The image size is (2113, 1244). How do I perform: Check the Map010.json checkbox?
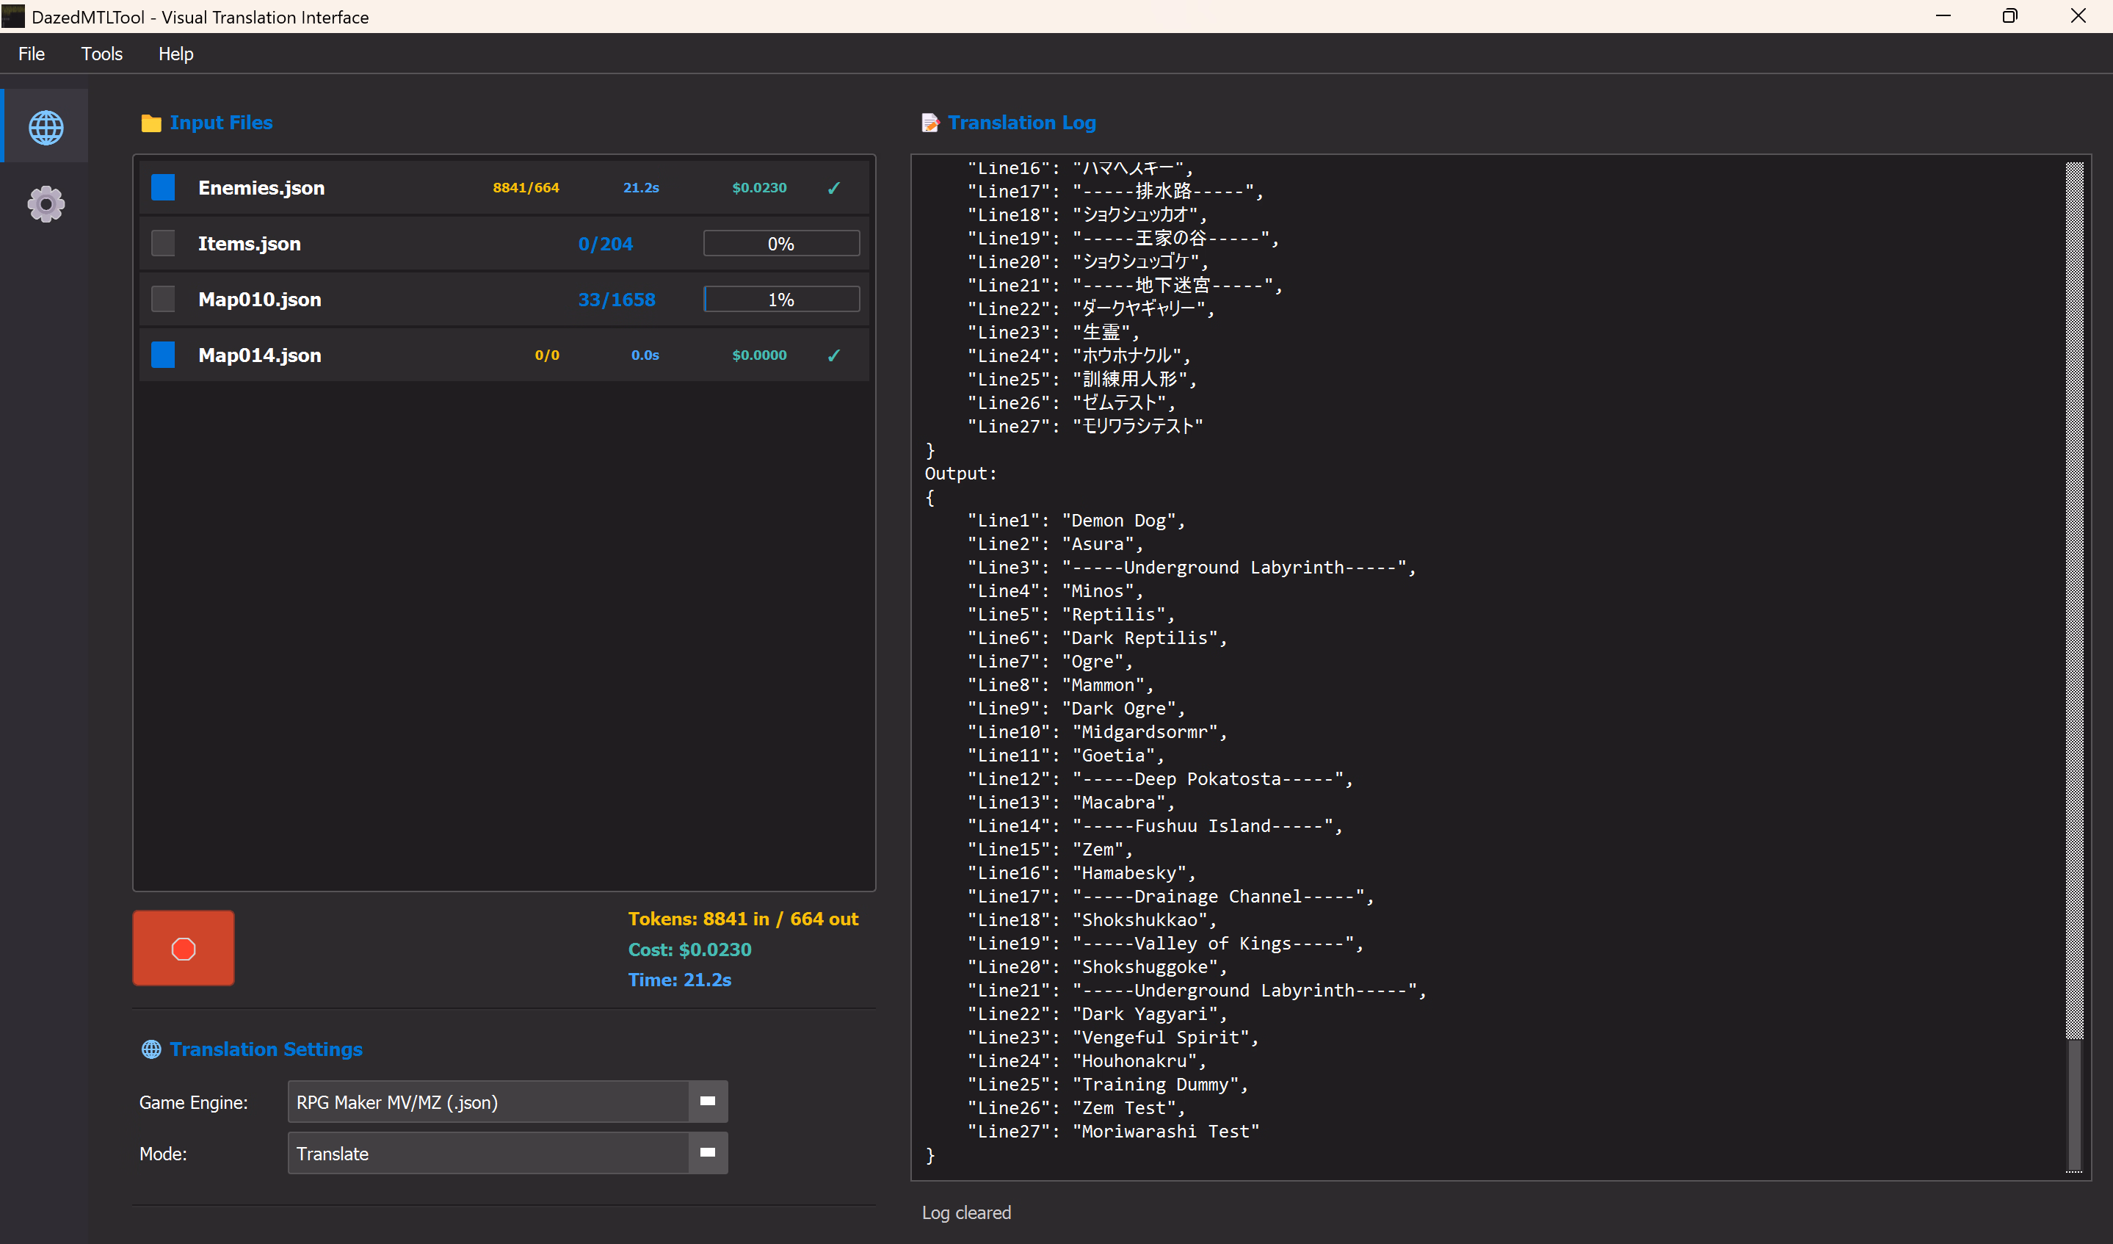click(163, 300)
